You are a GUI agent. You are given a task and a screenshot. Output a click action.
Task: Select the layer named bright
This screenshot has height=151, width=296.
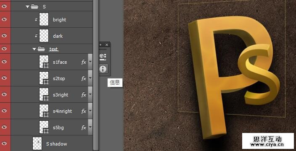(59, 20)
